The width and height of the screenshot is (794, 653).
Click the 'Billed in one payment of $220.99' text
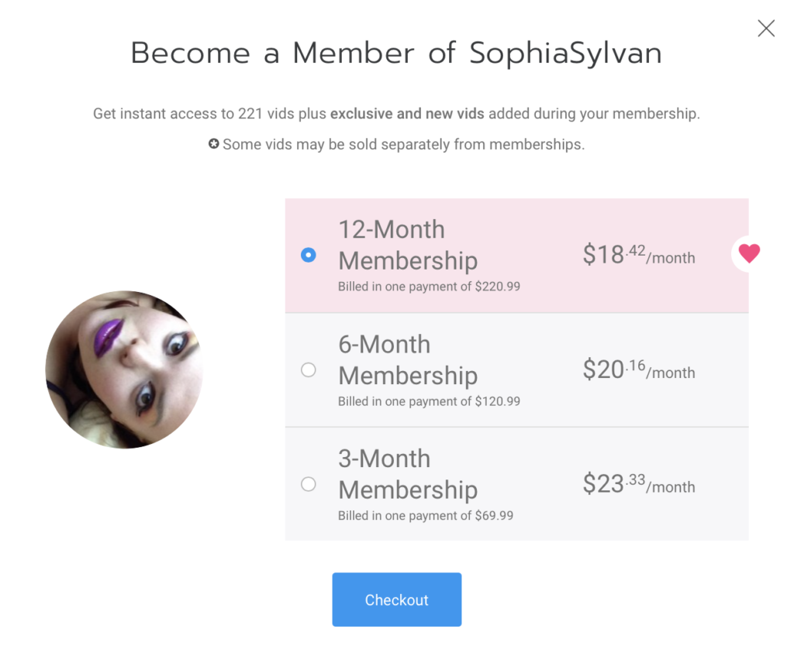point(429,287)
